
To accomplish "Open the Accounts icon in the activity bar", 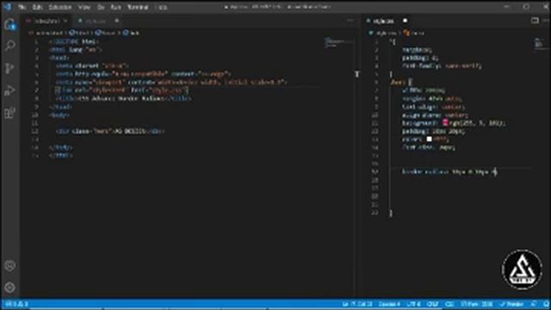I will click(9, 266).
